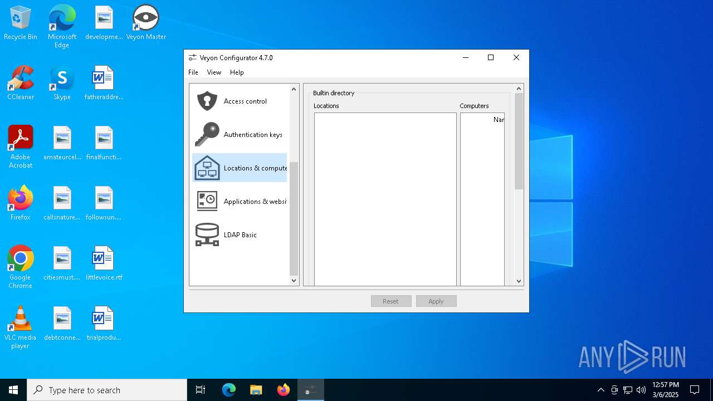Select the Skype desktop shortcut
This screenshot has height=401, width=713.
[x=62, y=83]
